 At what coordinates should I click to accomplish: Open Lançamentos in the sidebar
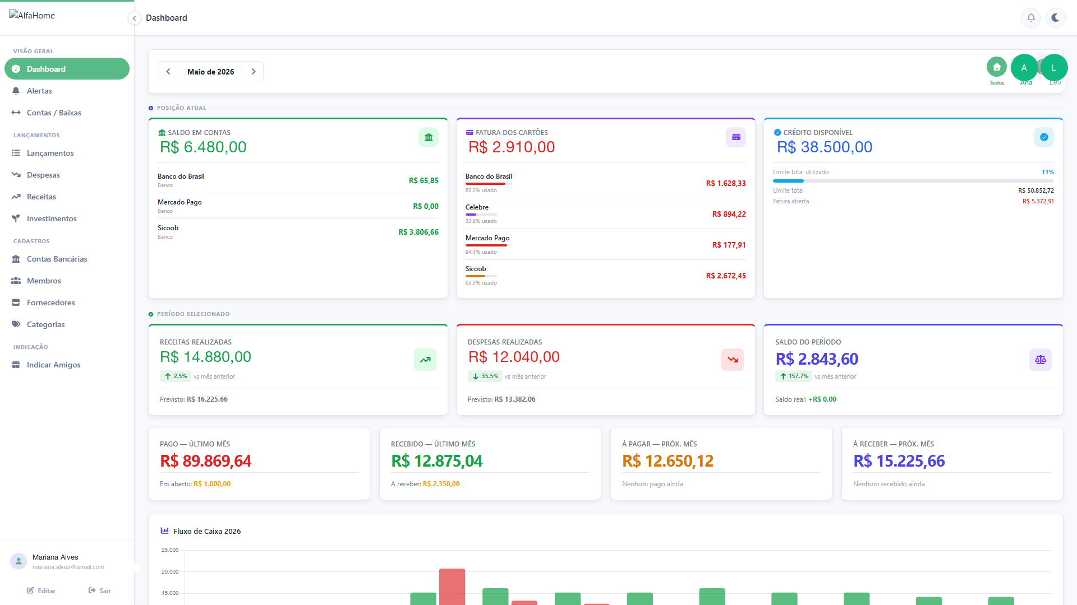[x=67, y=153]
